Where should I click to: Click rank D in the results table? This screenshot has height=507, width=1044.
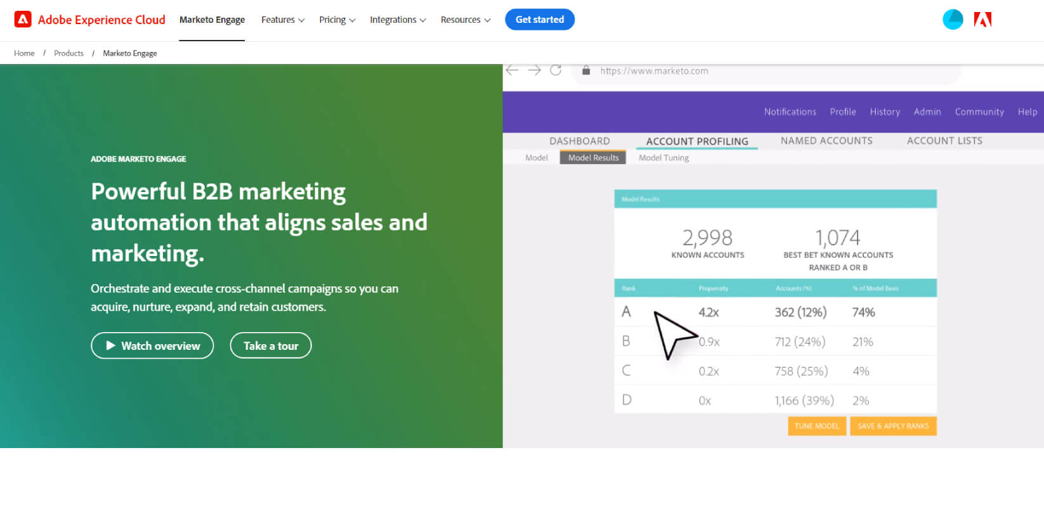(627, 400)
